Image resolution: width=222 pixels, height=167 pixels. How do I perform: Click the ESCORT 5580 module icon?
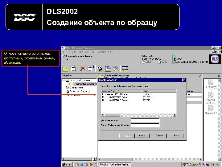coord(211,96)
